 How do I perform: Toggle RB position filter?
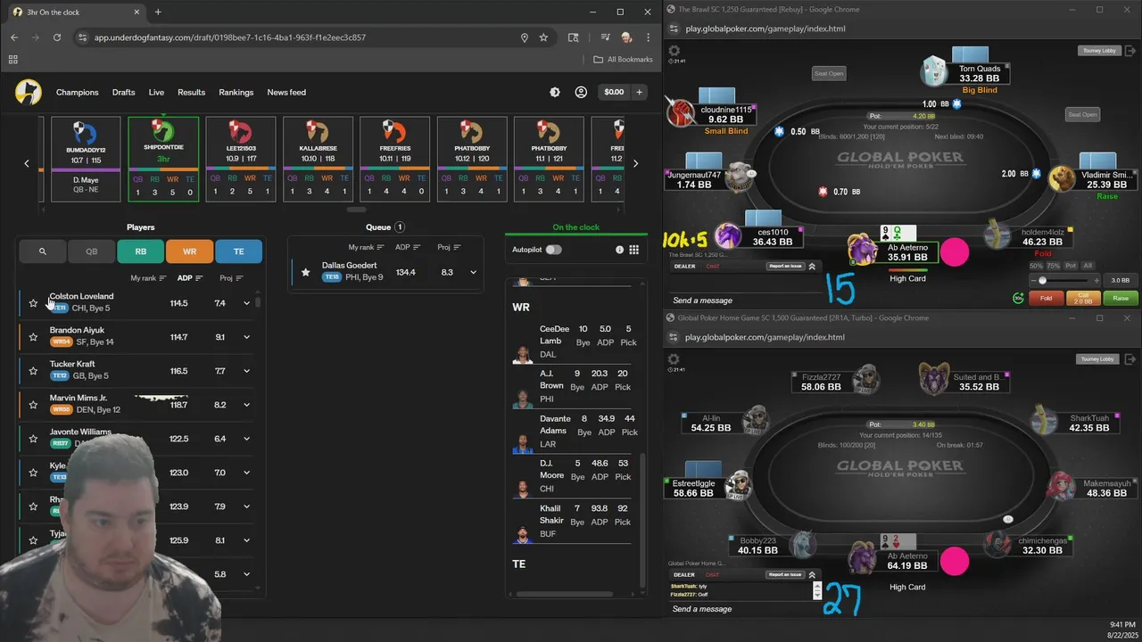(x=141, y=251)
